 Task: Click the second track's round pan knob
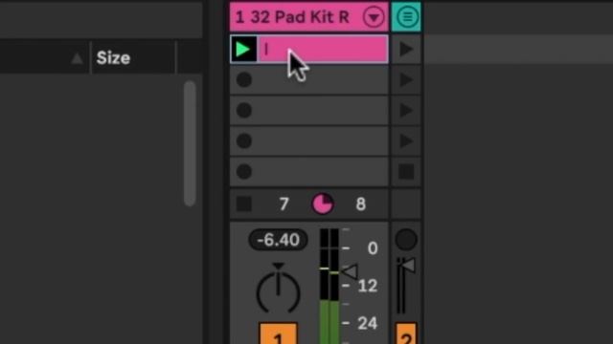pyautogui.click(x=406, y=239)
